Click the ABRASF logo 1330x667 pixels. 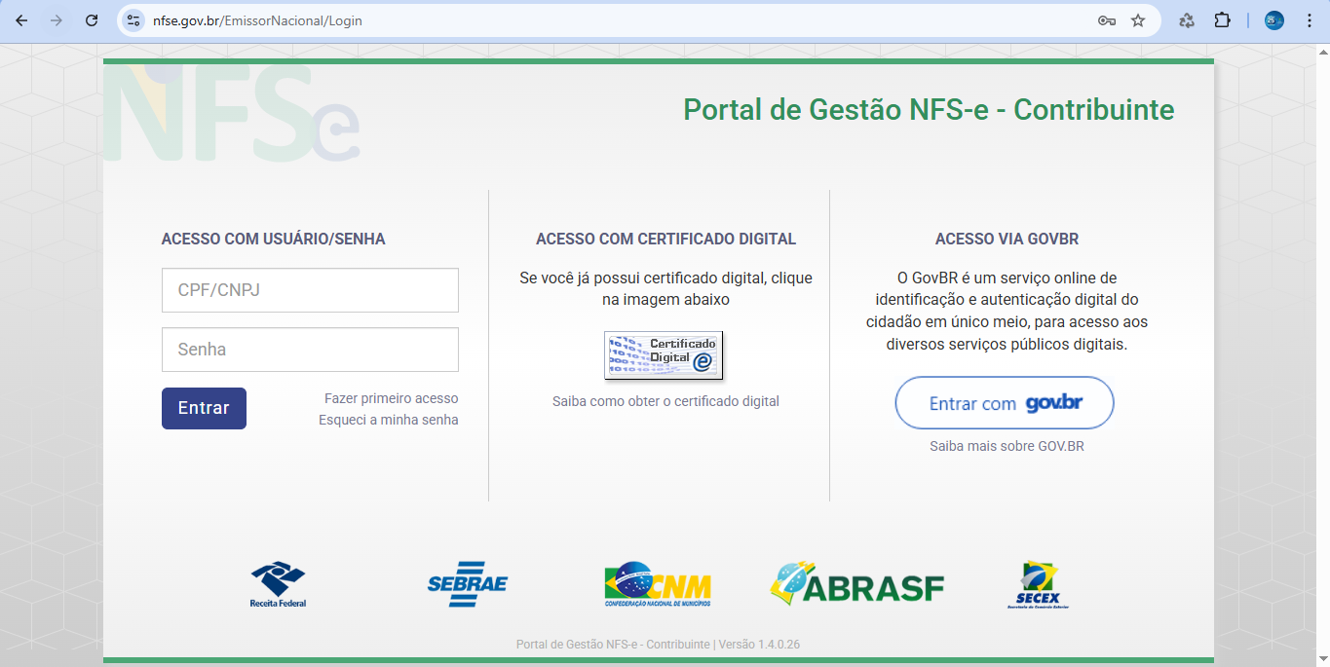tap(857, 584)
